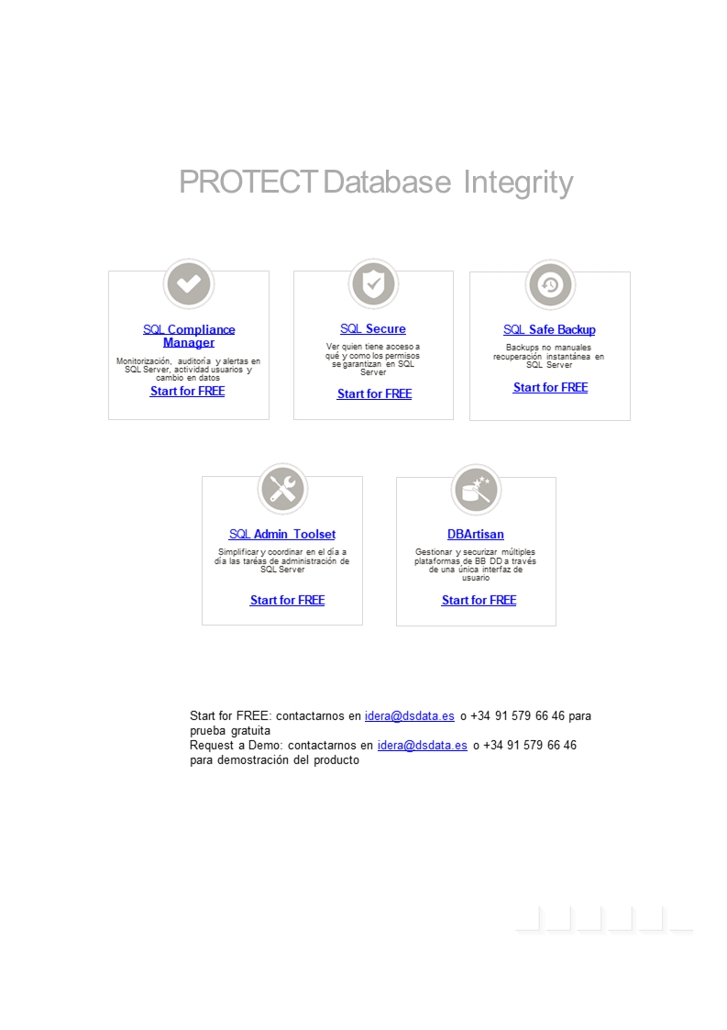The width and height of the screenshot is (727, 1030).
Task: Start for FREE under SQL Compliance Manager
Action: pos(187,391)
